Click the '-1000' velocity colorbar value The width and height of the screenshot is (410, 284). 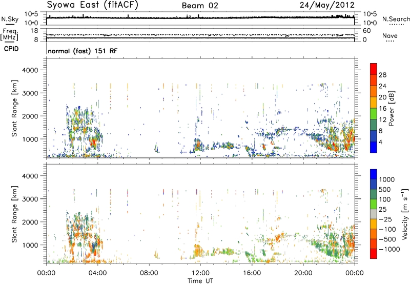pyautogui.click(x=389, y=249)
